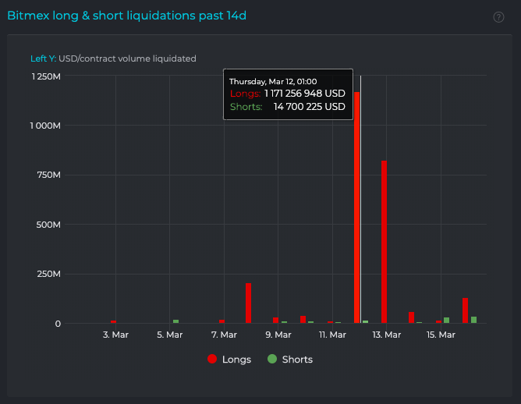
Task: Click the green Shorts legend dot
Action: (272, 359)
